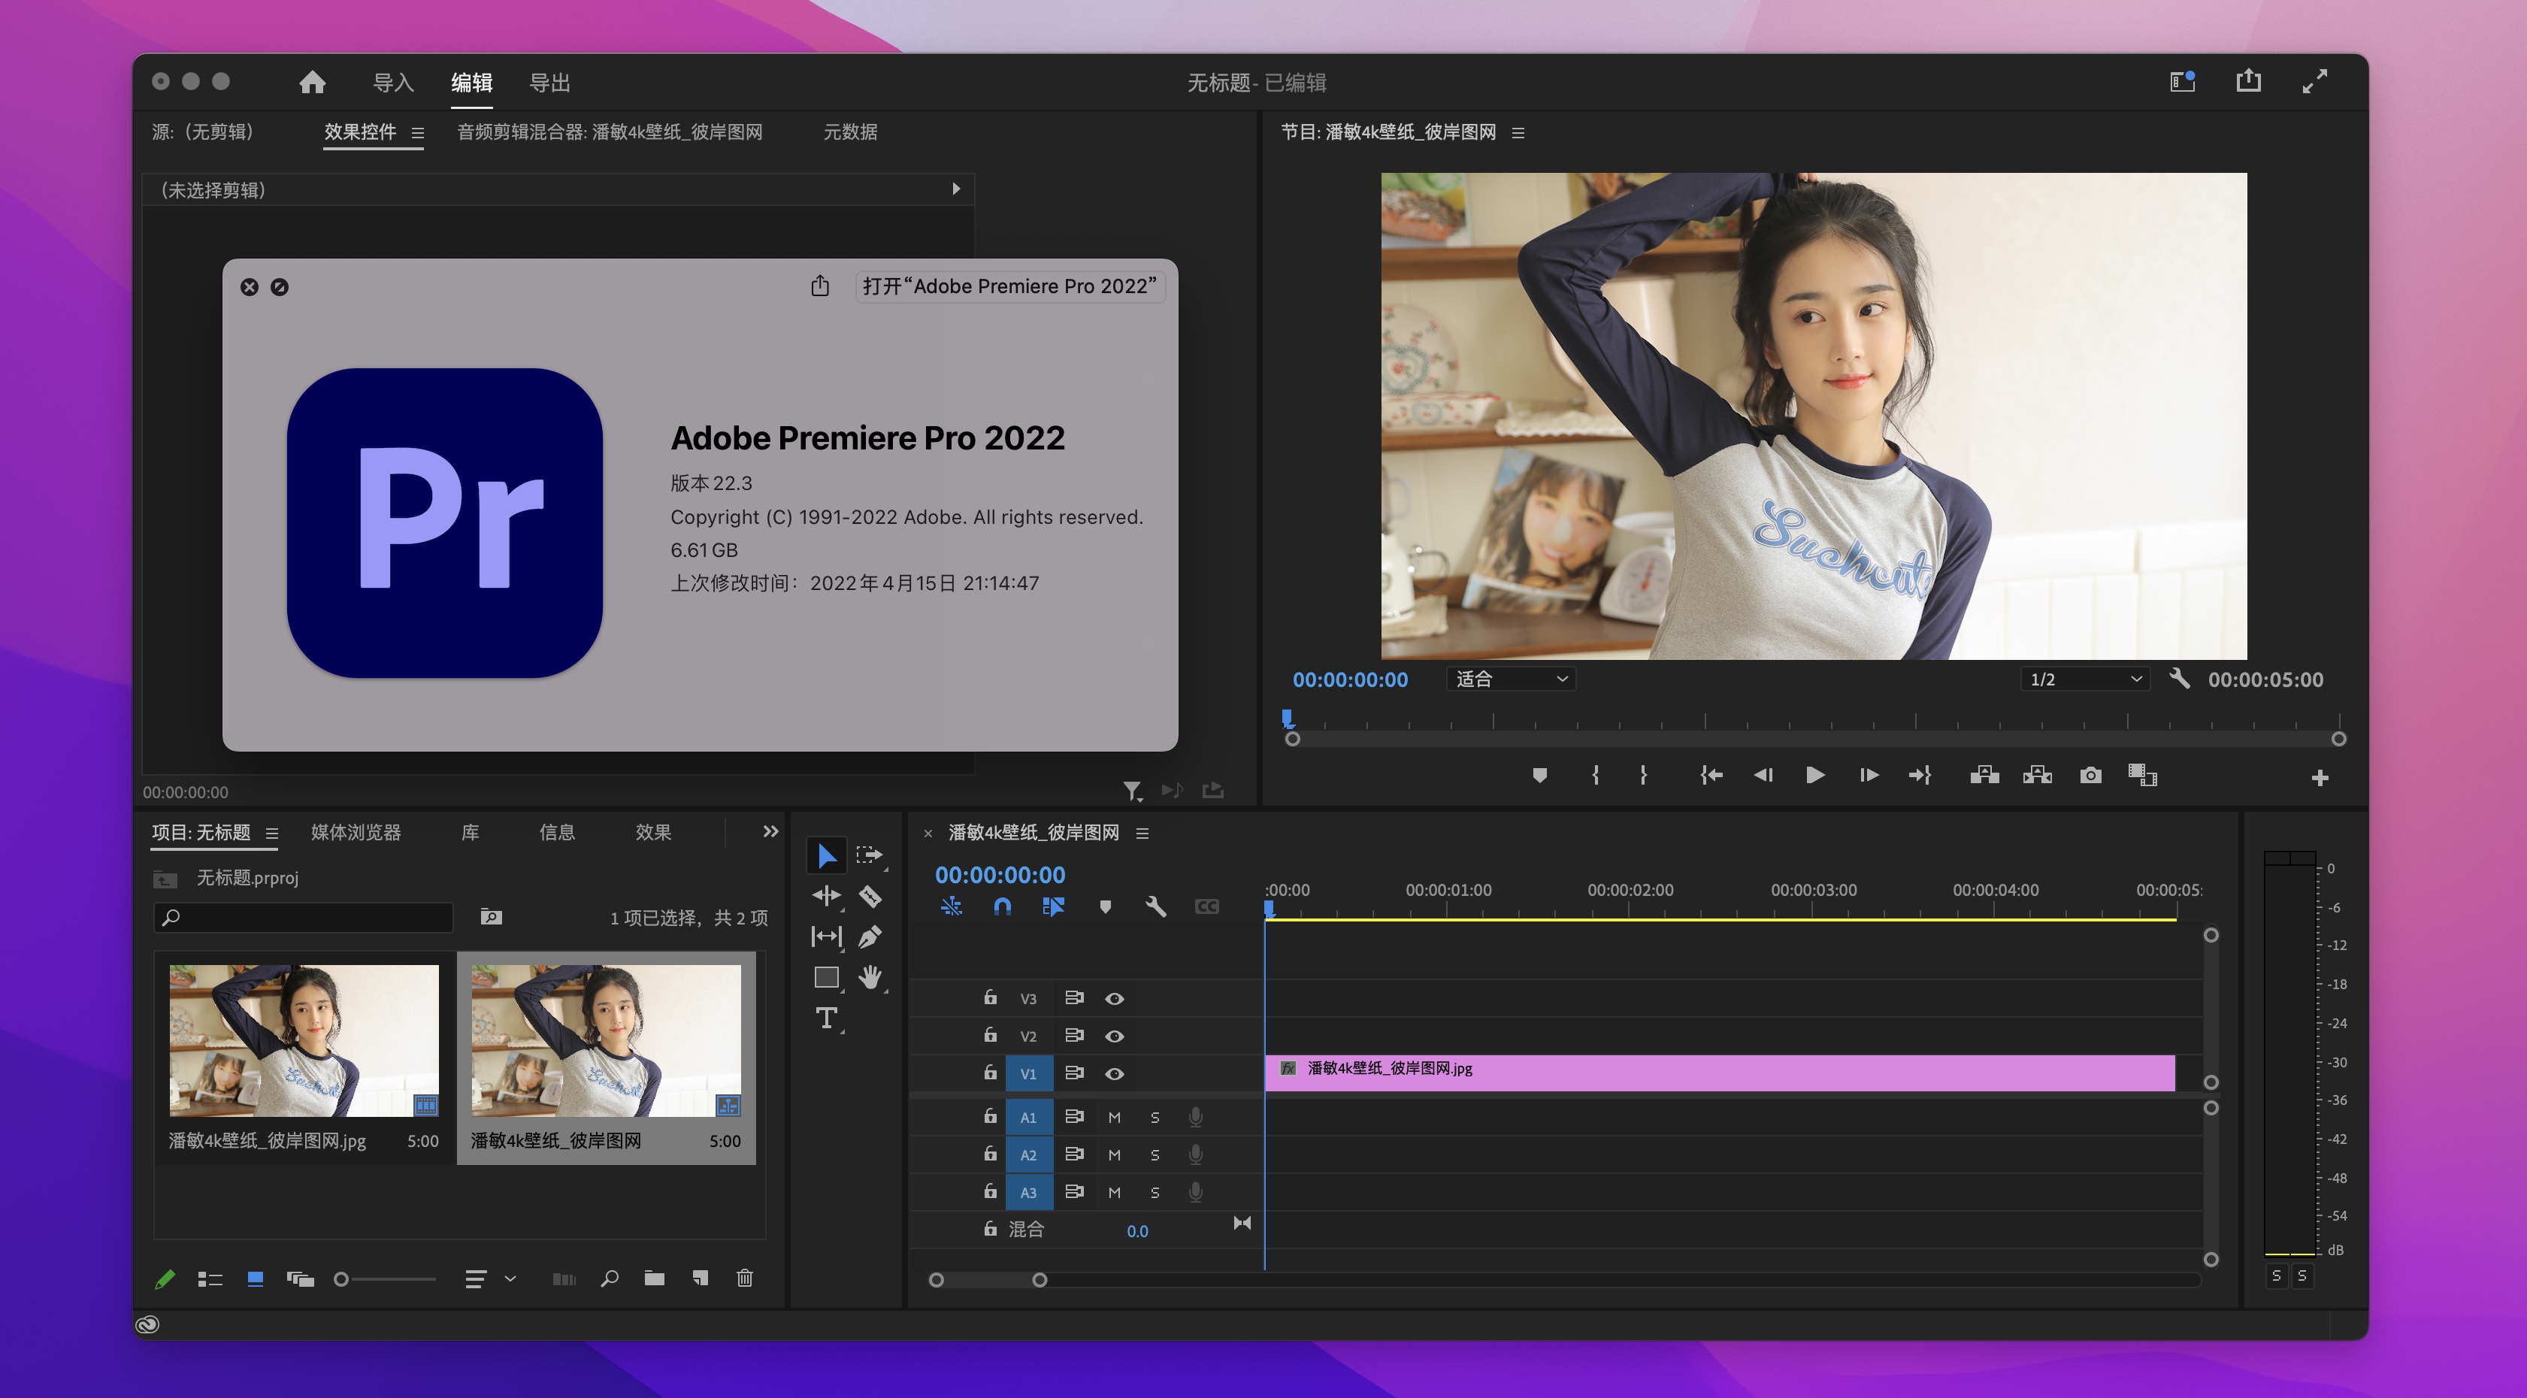The width and height of the screenshot is (2527, 1398).
Task: Click timeline wrench display settings icon
Action: (x=1155, y=906)
